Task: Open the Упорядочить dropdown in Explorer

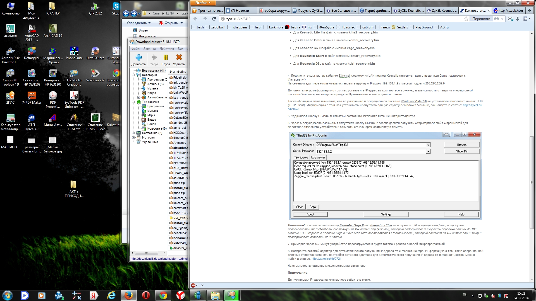Action: [138, 23]
